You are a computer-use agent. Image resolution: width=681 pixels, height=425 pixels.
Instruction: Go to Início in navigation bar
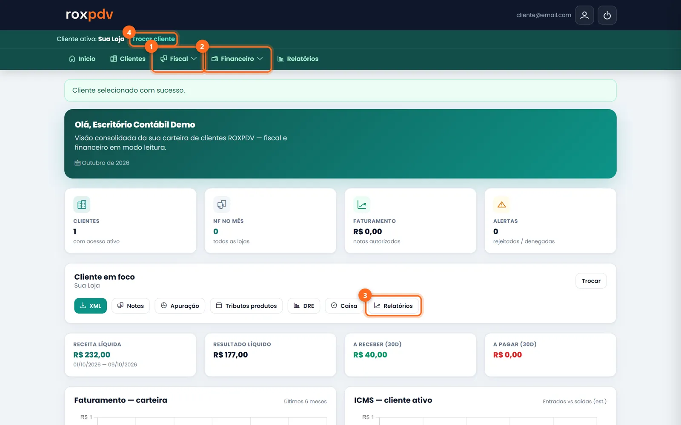click(x=82, y=59)
